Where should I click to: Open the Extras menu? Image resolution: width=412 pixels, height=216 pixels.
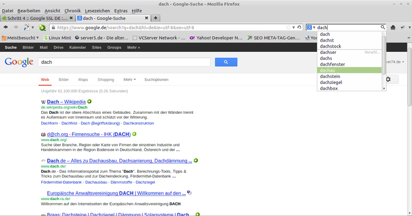point(121,11)
